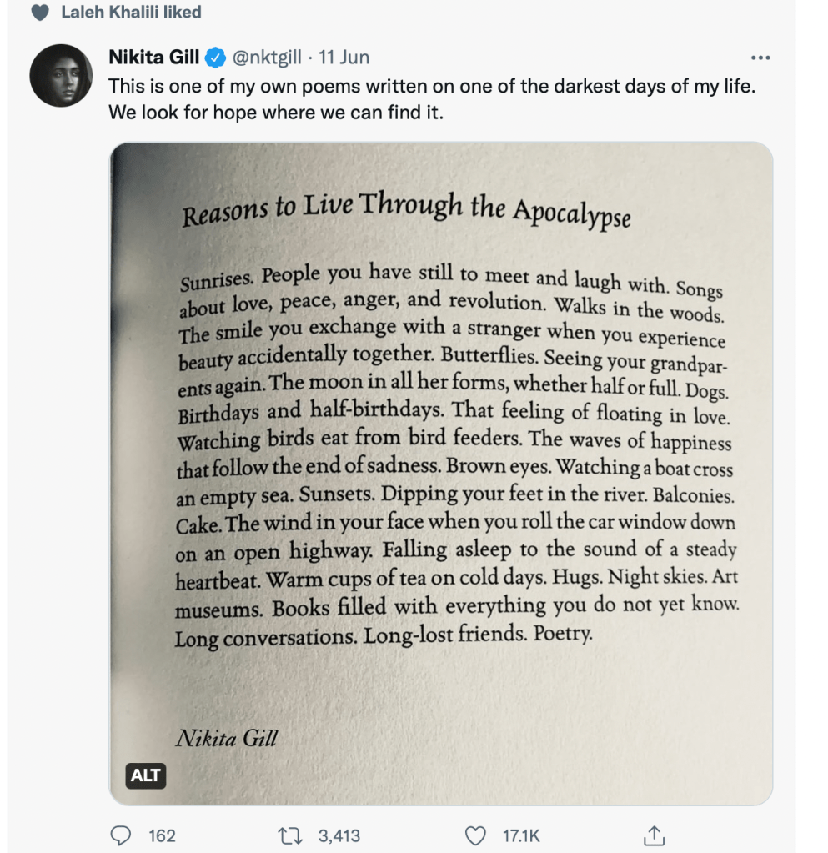Open Nikita Gill's profile avatar

pos(60,76)
